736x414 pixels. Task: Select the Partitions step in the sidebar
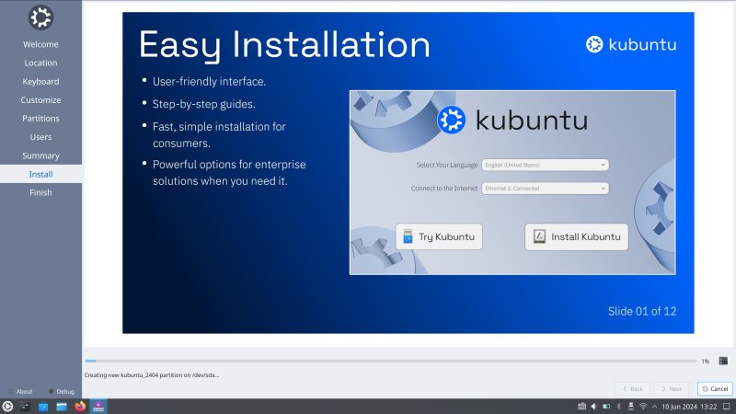[40, 119]
